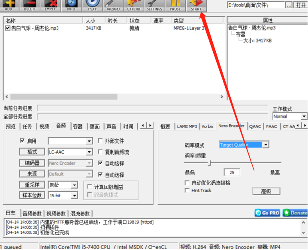Open the 16-bit sample depth dropdown
Screen dimensions: 308x250
click(x=75, y=196)
